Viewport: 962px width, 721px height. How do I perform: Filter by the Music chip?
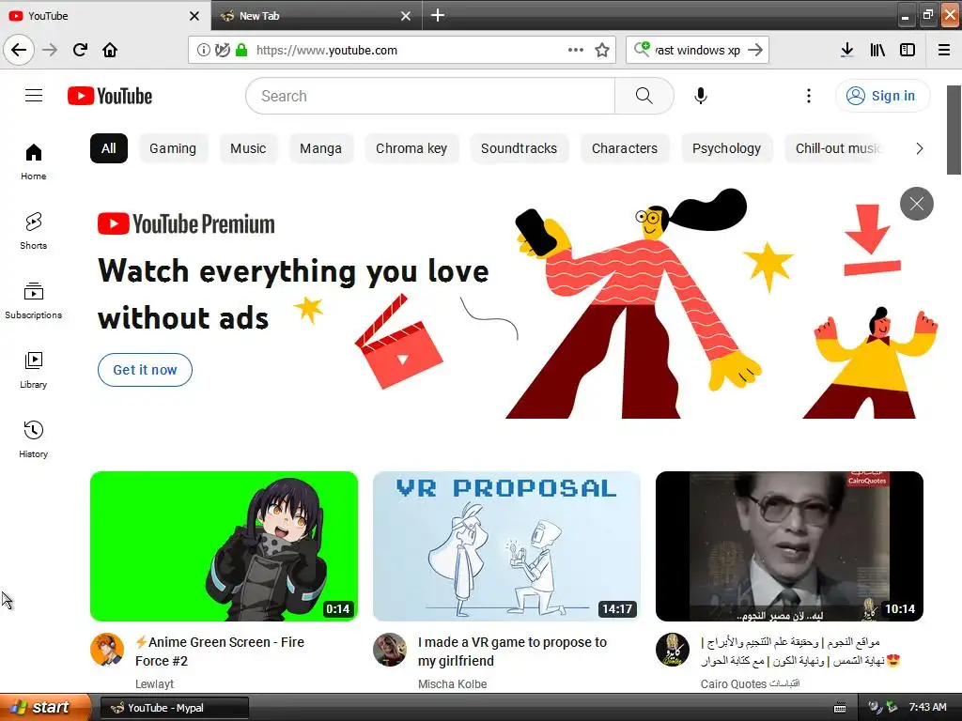[x=248, y=148]
